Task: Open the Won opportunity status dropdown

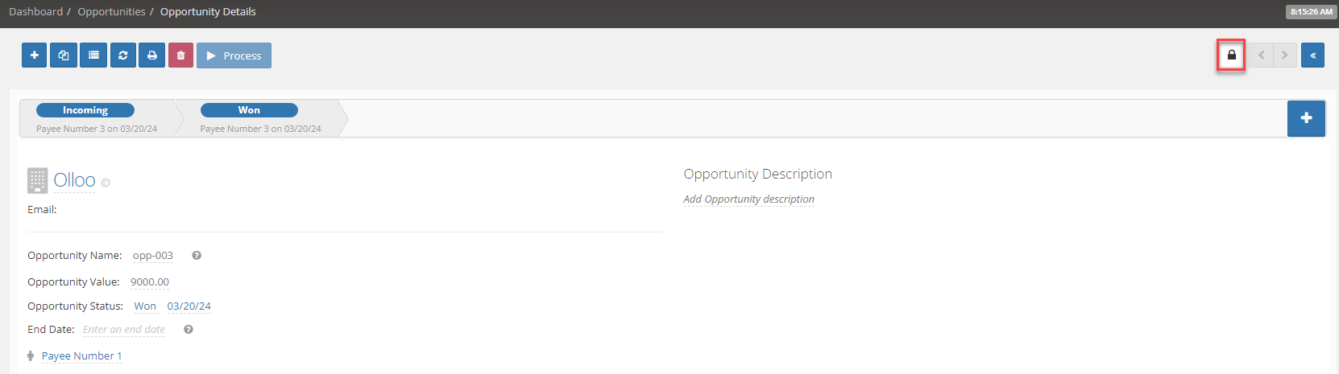Action: (x=145, y=306)
